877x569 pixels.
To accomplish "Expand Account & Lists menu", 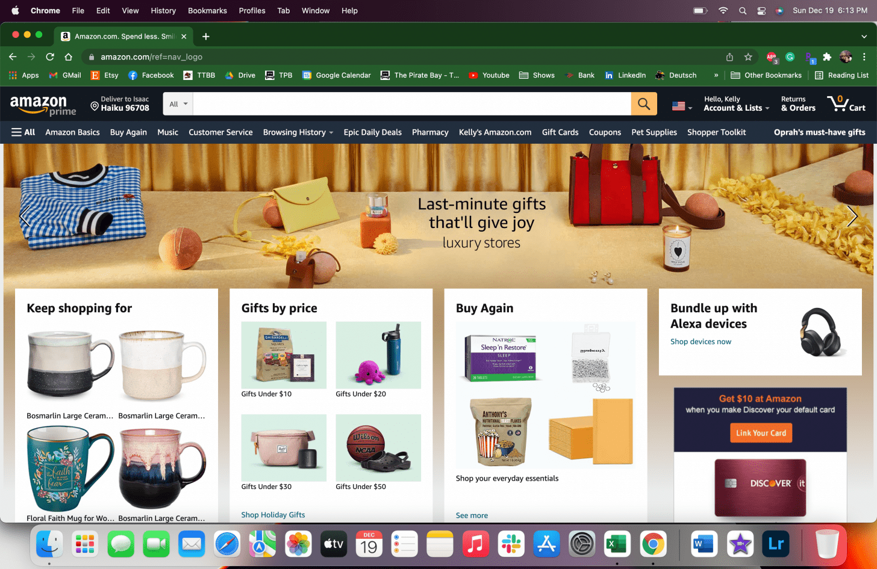I will (736, 103).
